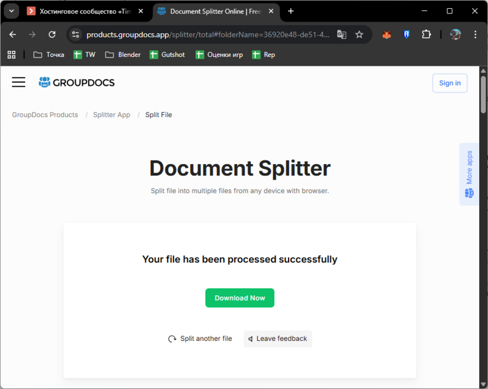Open the Sign in page
This screenshot has height=389, width=488.
[449, 83]
